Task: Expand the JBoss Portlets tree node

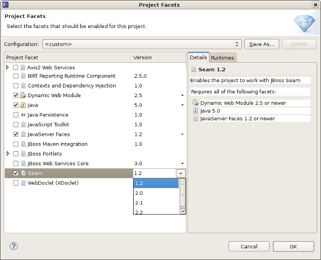Action: point(8,154)
